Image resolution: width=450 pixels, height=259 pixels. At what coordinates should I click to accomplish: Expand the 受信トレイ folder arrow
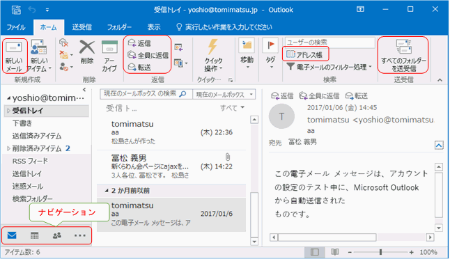pyautogui.click(x=8, y=111)
